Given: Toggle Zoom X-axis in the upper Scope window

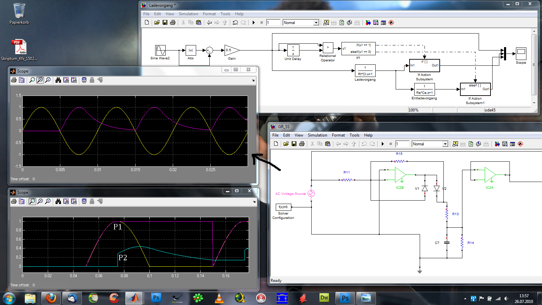Looking at the screenshot, I should [40, 80].
